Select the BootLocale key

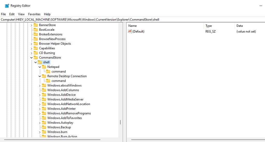point(47,30)
